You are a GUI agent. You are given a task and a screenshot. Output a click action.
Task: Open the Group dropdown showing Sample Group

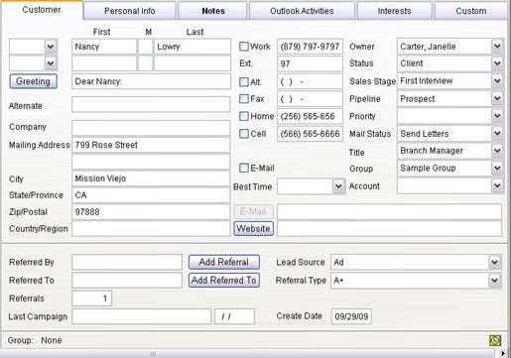pyautogui.click(x=497, y=169)
